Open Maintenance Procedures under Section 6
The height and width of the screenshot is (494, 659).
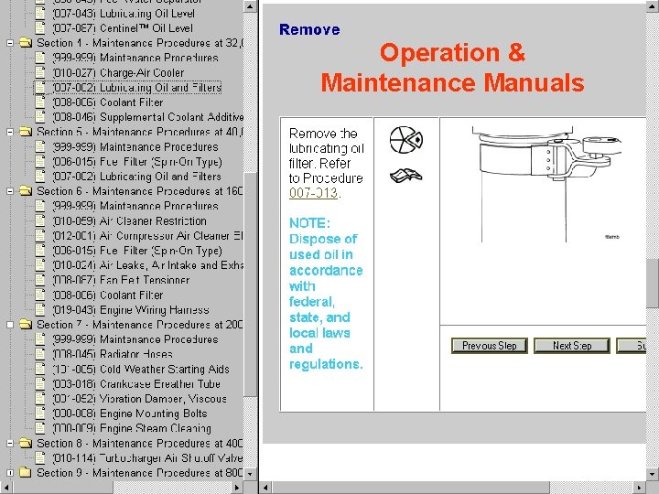pyautogui.click(x=135, y=206)
